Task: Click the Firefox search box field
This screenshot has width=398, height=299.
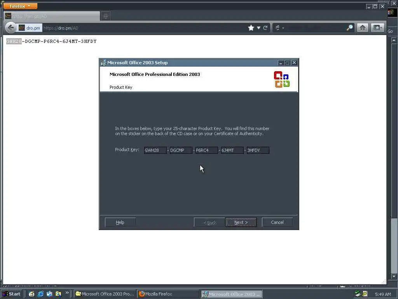Action: tap(316, 28)
